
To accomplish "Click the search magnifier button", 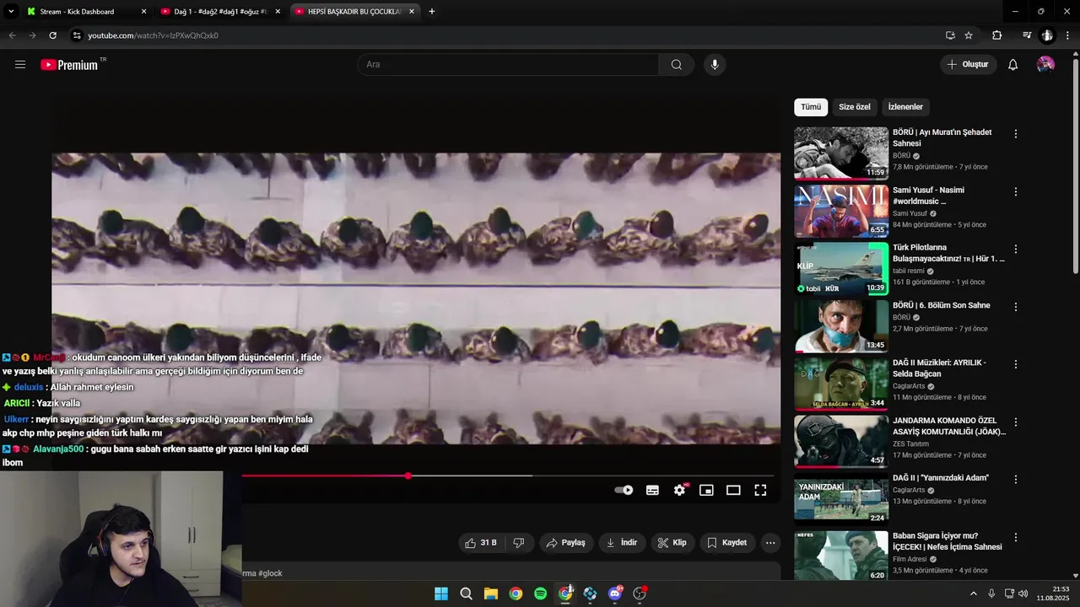I will click(677, 64).
